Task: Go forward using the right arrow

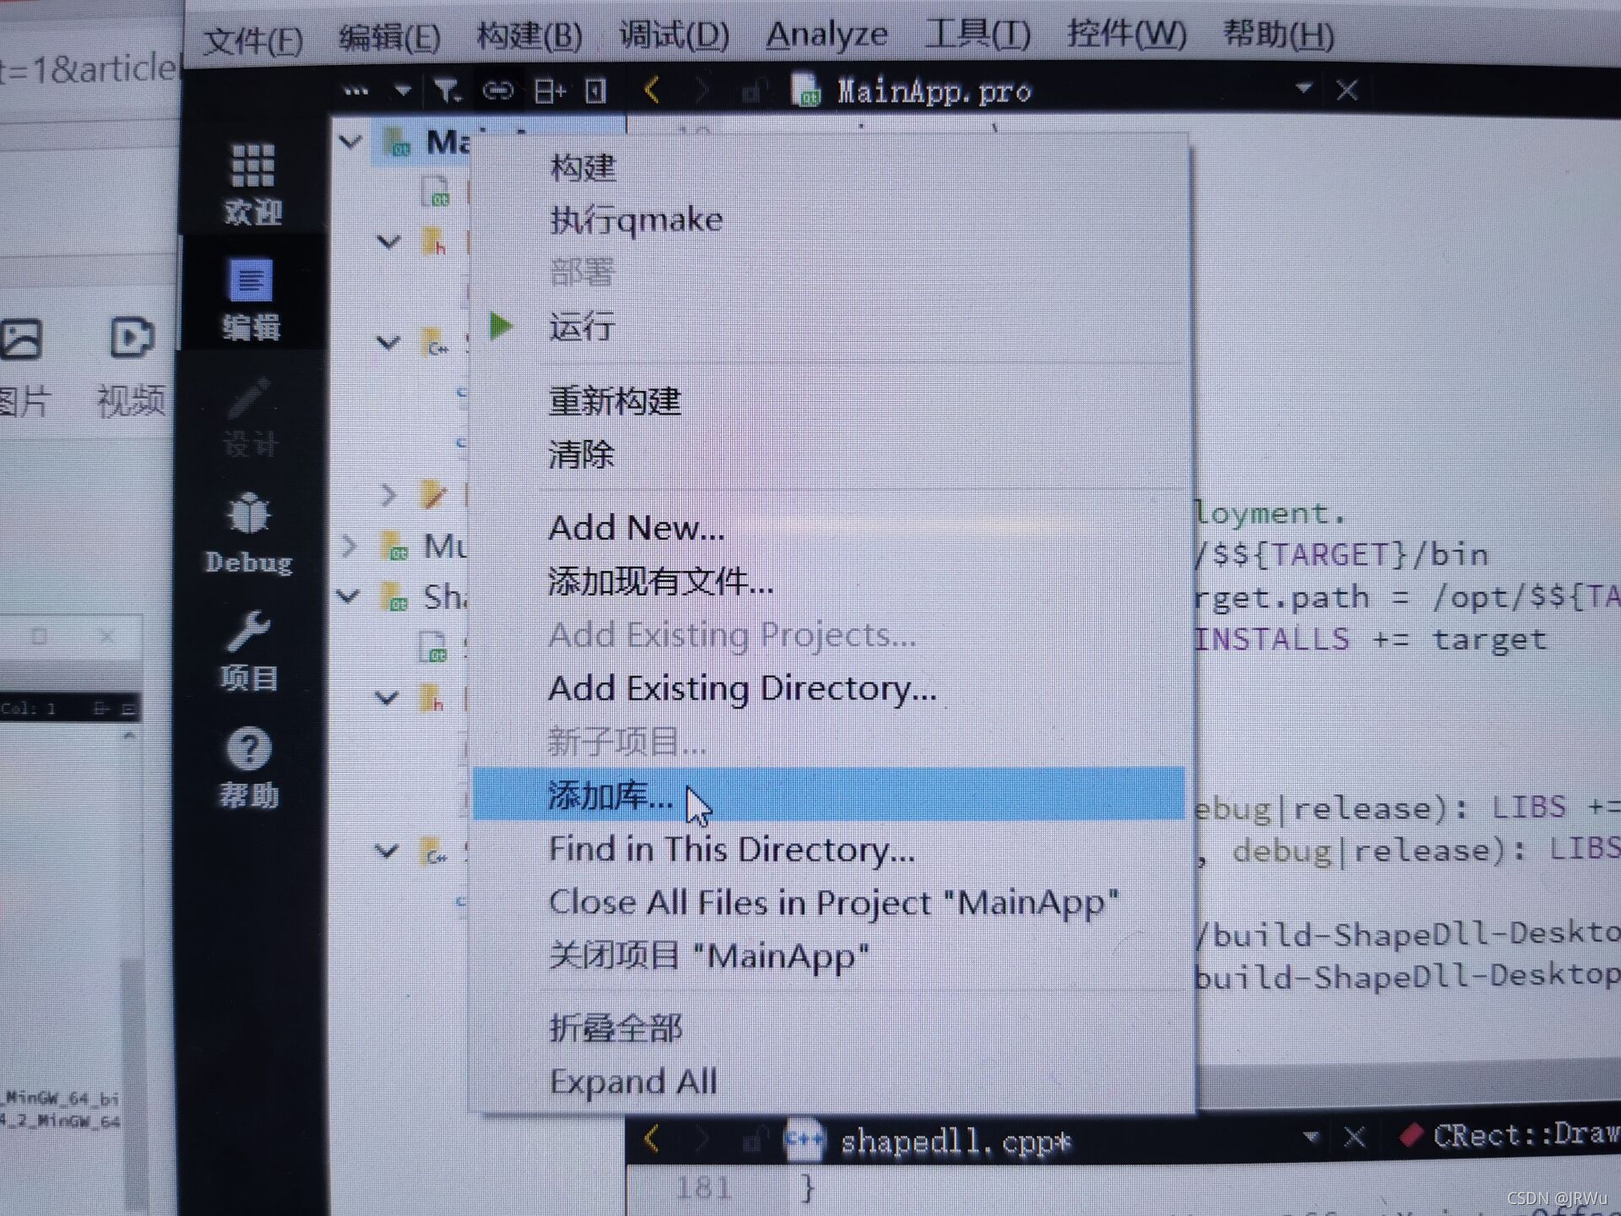Action: [x=701, y=90]
